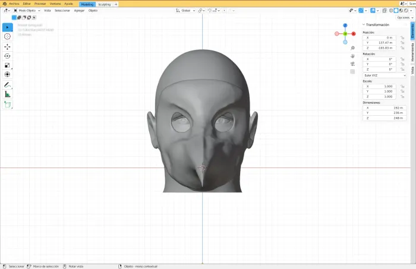Toggle lock for Posición X
This screenshot has height=269, width=416.
click(402, 37)
